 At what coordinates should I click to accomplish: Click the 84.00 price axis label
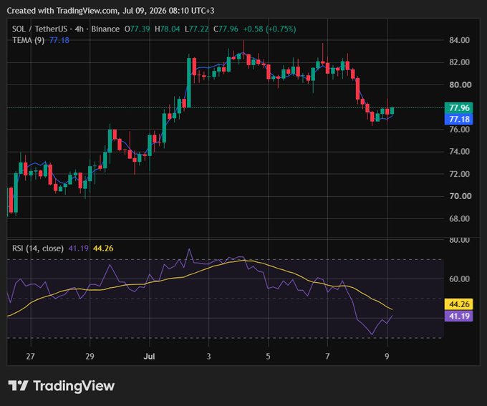point(459,40)
